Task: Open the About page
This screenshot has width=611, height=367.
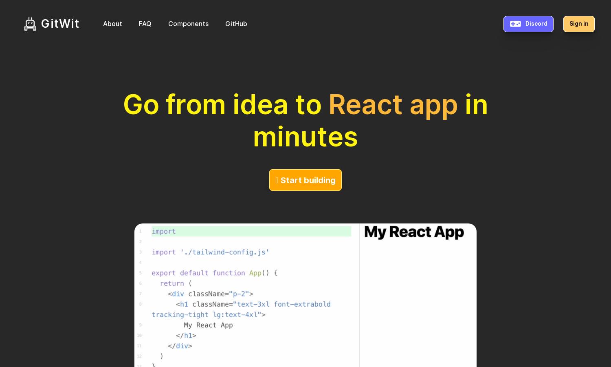Action: click(112, 24)
